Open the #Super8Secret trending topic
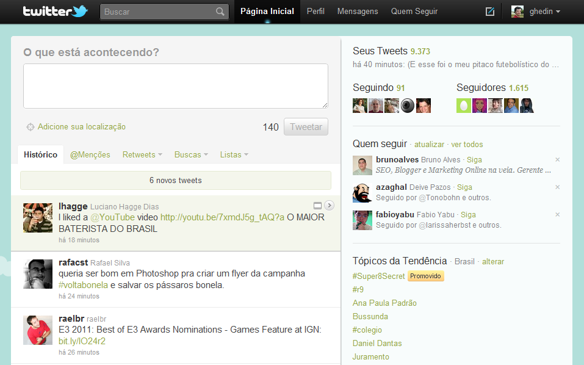 pyautogui.click(x=378, y=276)
